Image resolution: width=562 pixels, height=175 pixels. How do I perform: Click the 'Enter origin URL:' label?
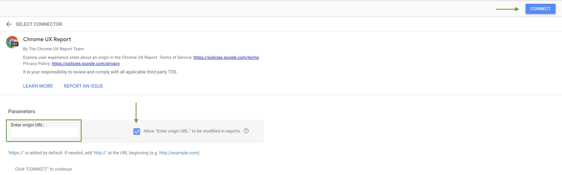click(27, 125)
